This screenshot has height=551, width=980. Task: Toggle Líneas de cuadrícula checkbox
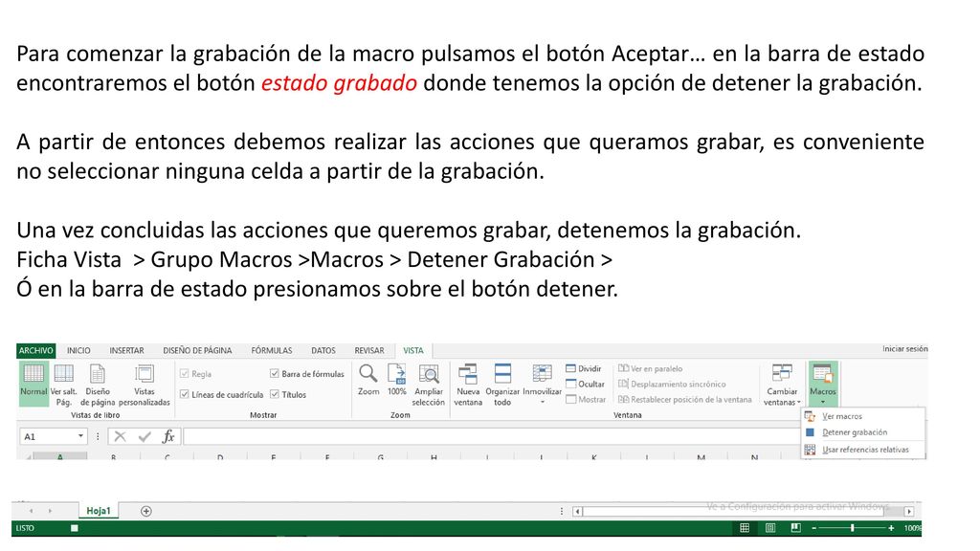pos(185,394)
